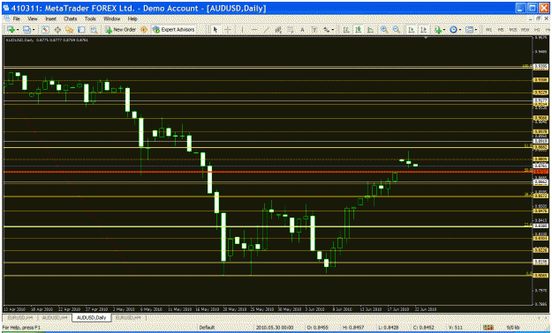This screenshot has width=552, height=333.
Task: Open the Templates icon
Action: pos(469,30)
